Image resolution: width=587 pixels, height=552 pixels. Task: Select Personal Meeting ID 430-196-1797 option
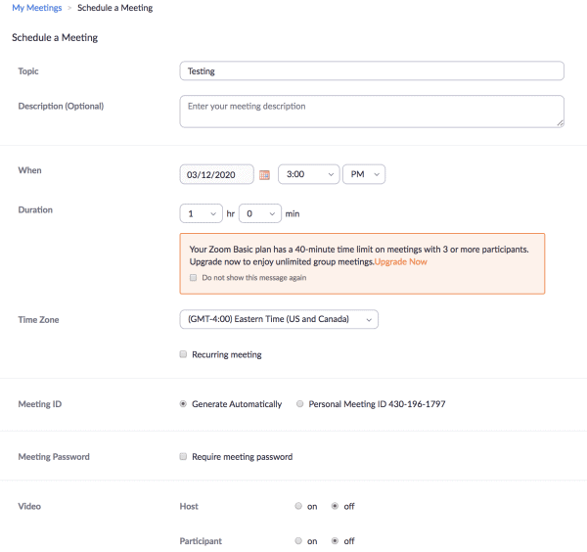[300, 403]
